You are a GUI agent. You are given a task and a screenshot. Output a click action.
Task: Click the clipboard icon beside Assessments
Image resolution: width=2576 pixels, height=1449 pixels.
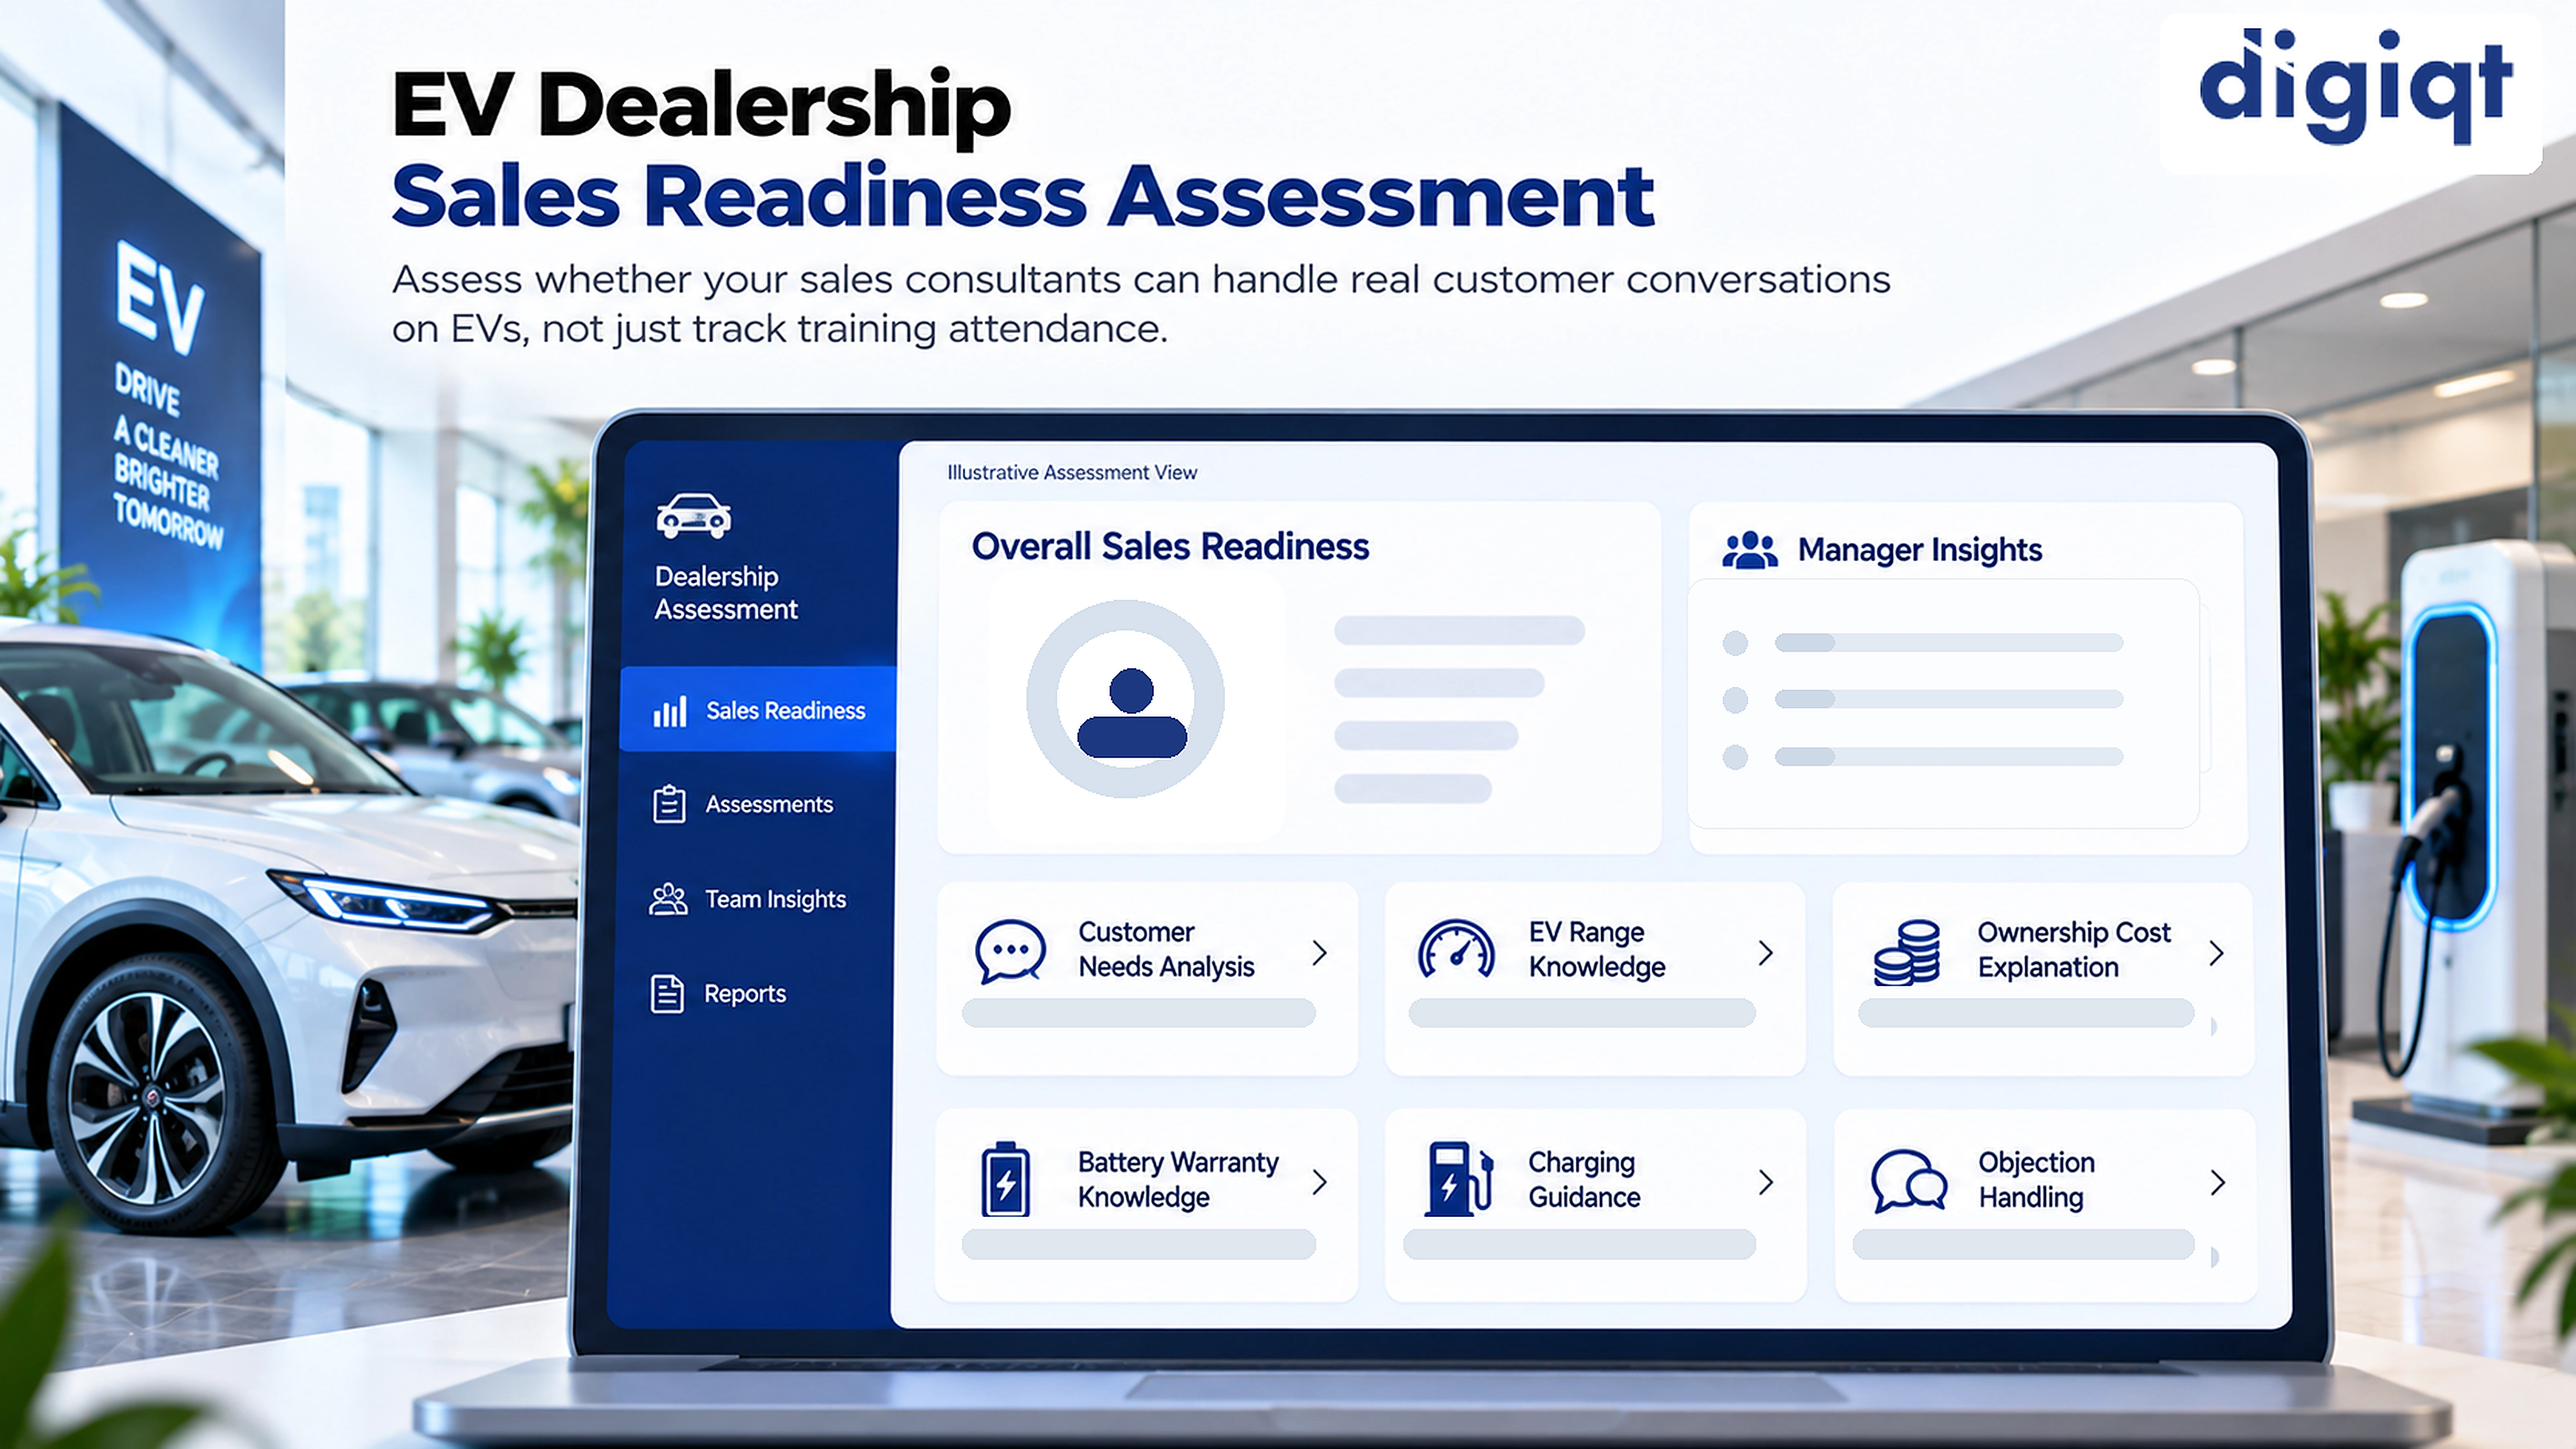(x=669, y=804)
